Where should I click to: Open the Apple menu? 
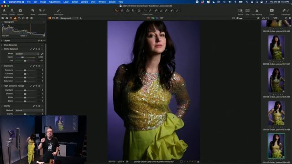pyautogui.click(x=4, y=2)
